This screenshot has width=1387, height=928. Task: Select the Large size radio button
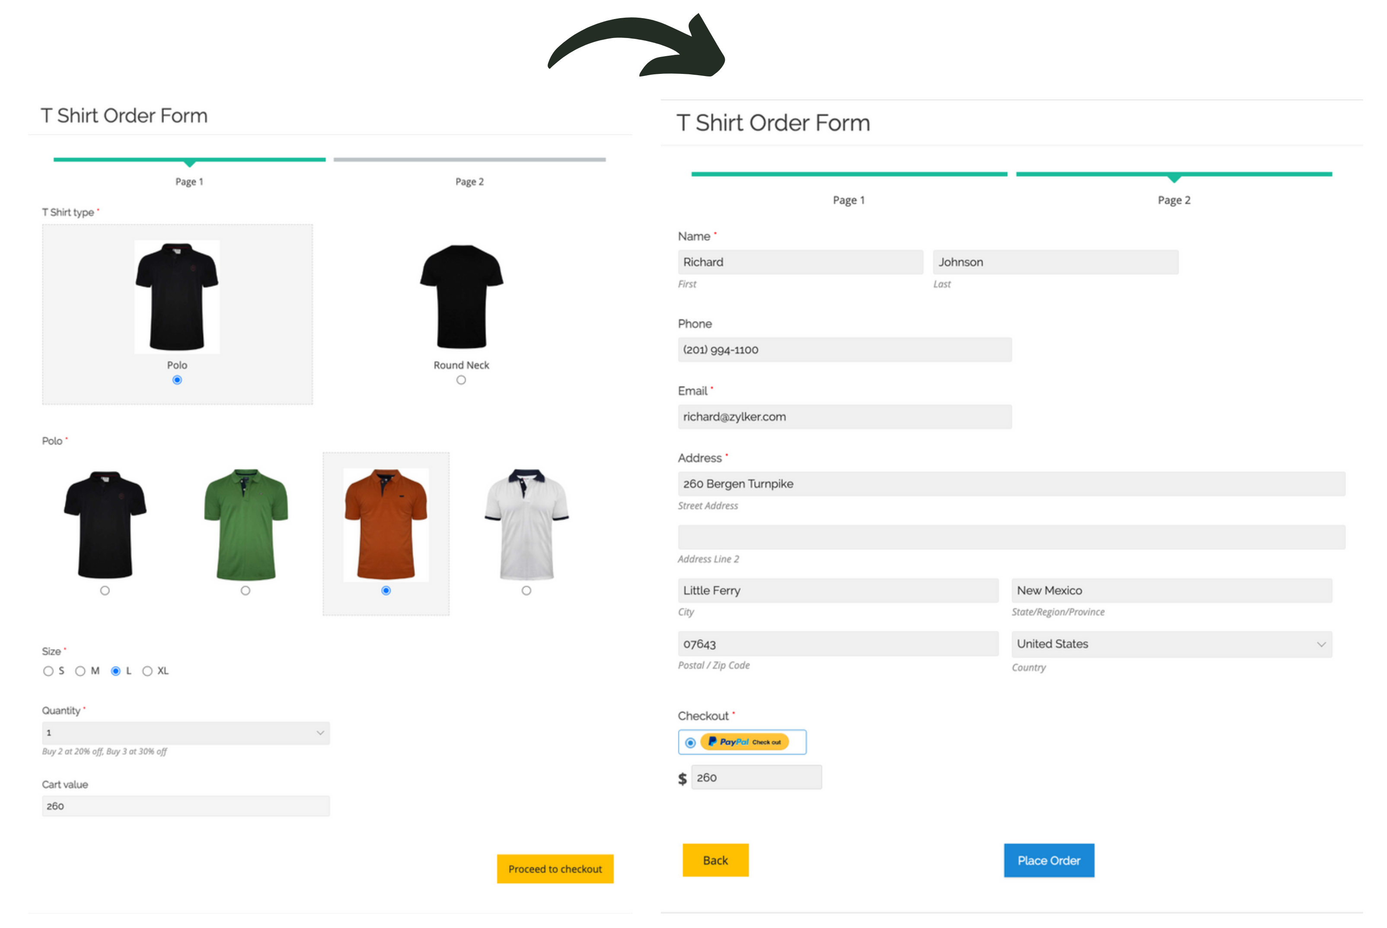click(x=115, y=671)
